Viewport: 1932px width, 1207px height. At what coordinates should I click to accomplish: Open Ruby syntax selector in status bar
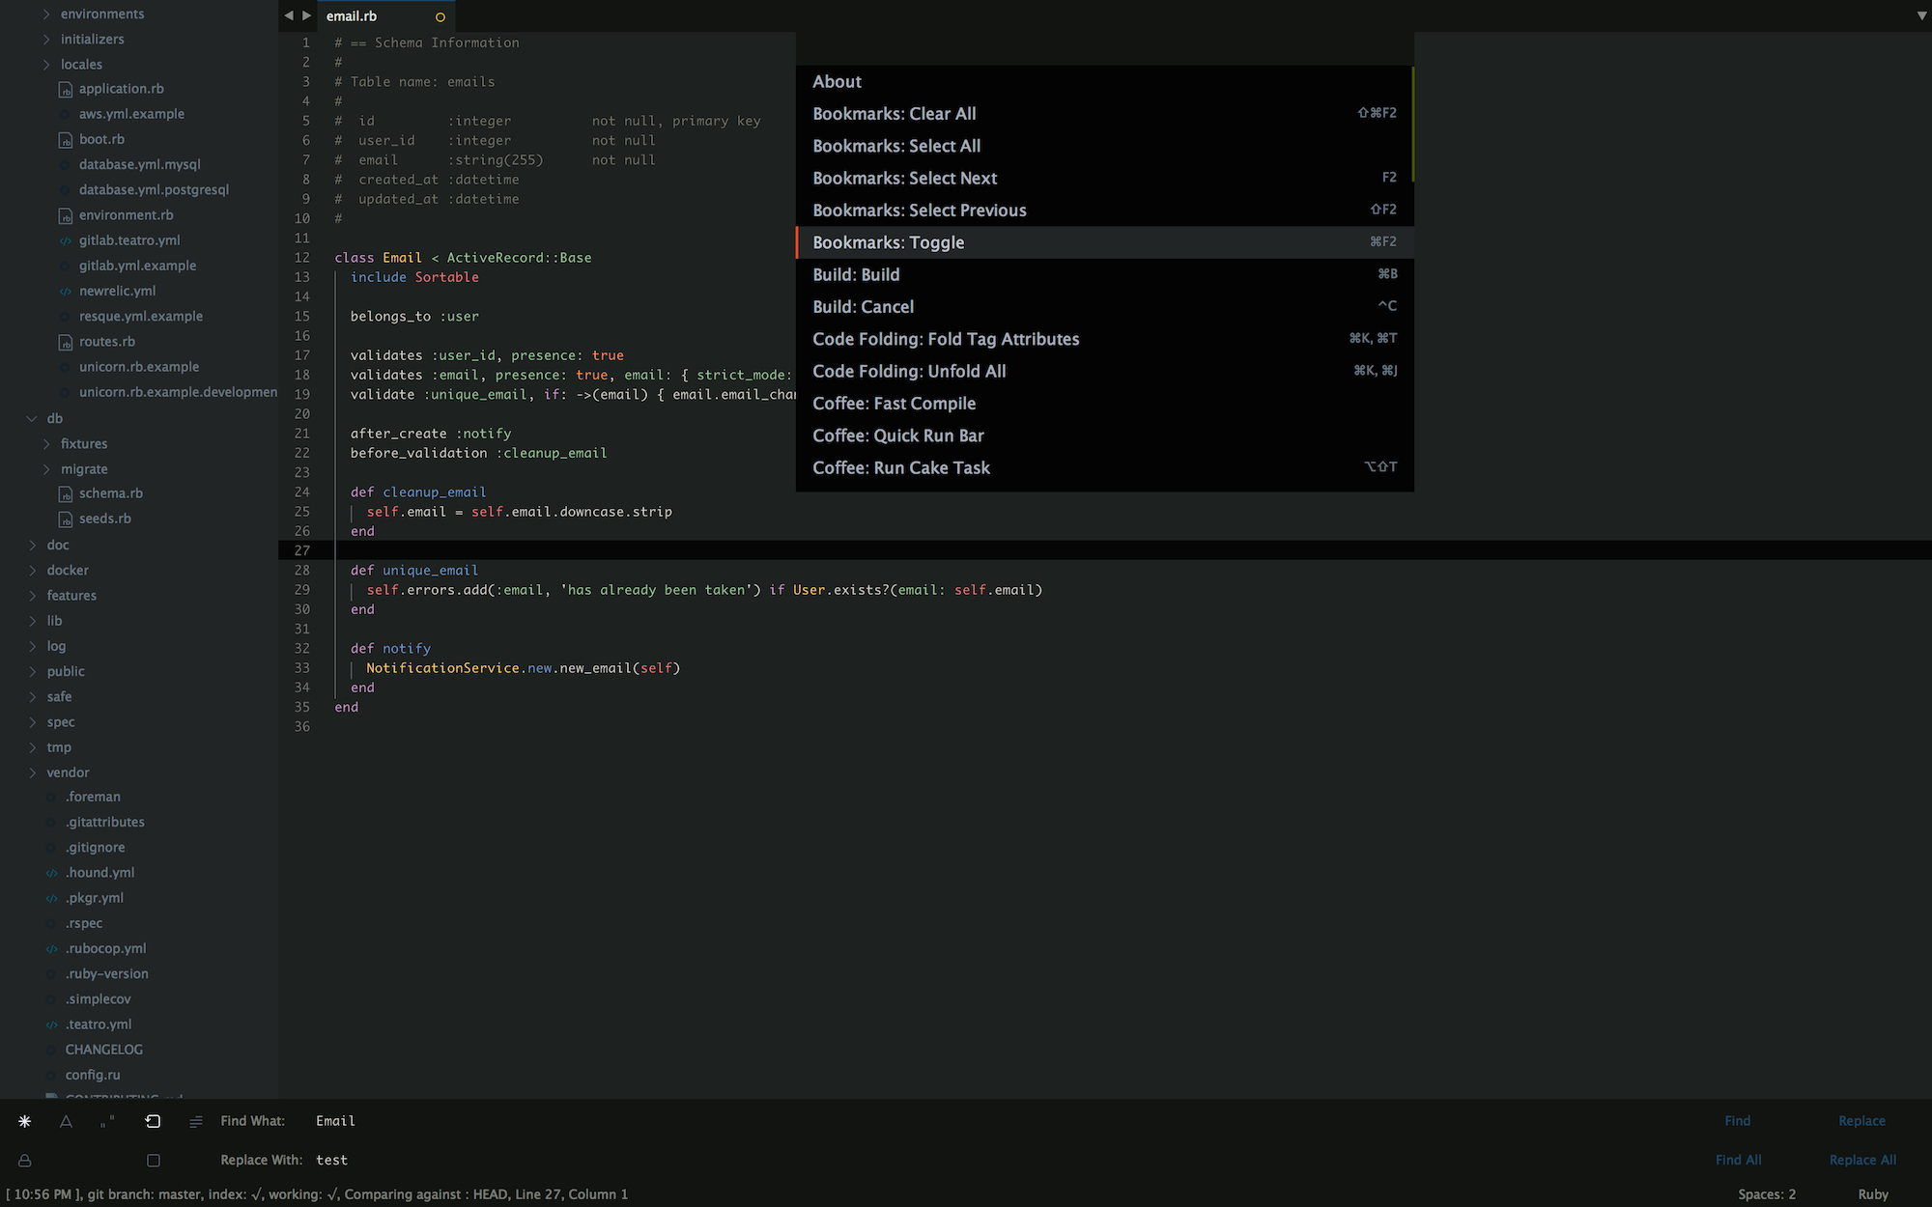[1873, 1194]
